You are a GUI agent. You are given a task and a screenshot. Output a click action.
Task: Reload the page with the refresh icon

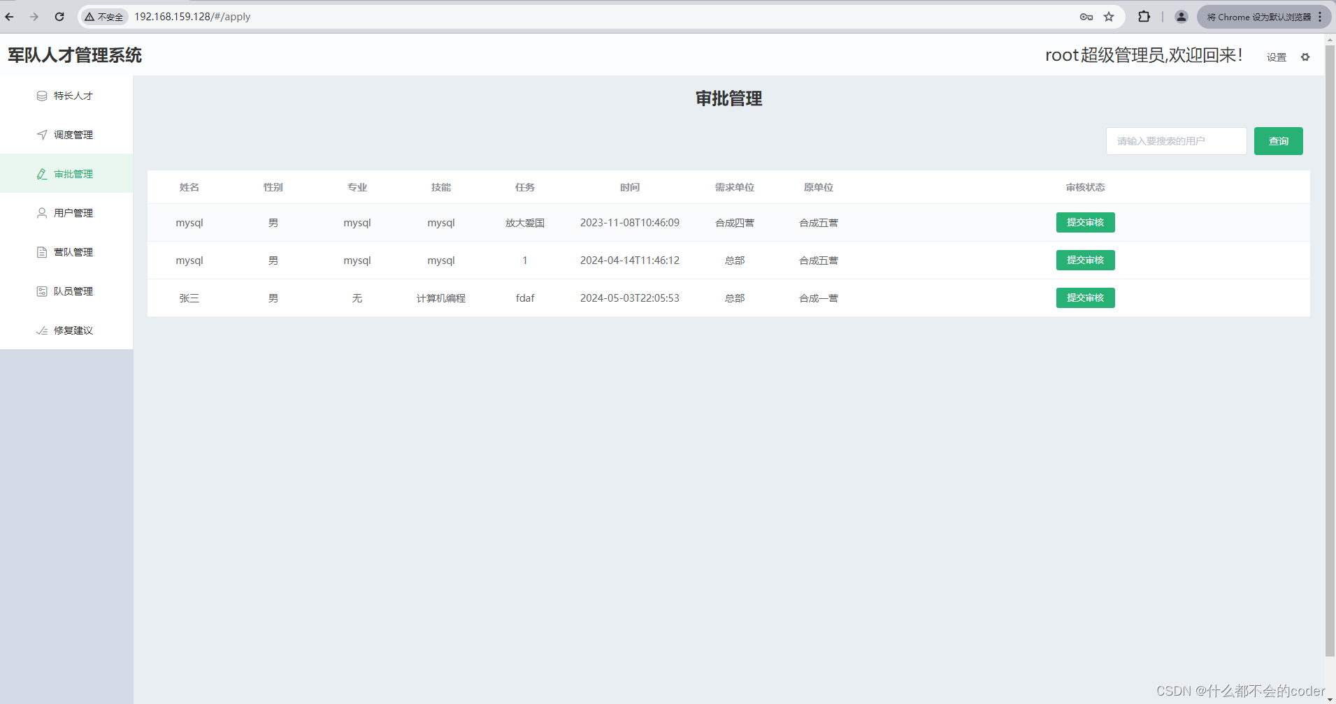pos(59,17)
